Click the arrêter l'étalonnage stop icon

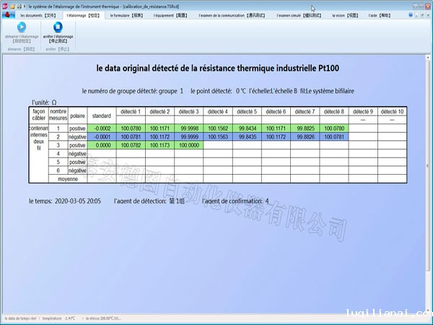point(58,27)
